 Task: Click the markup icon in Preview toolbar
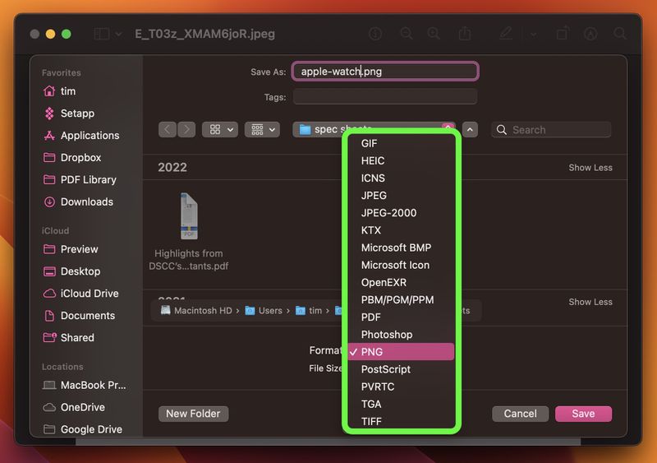[x=590, y=34]
